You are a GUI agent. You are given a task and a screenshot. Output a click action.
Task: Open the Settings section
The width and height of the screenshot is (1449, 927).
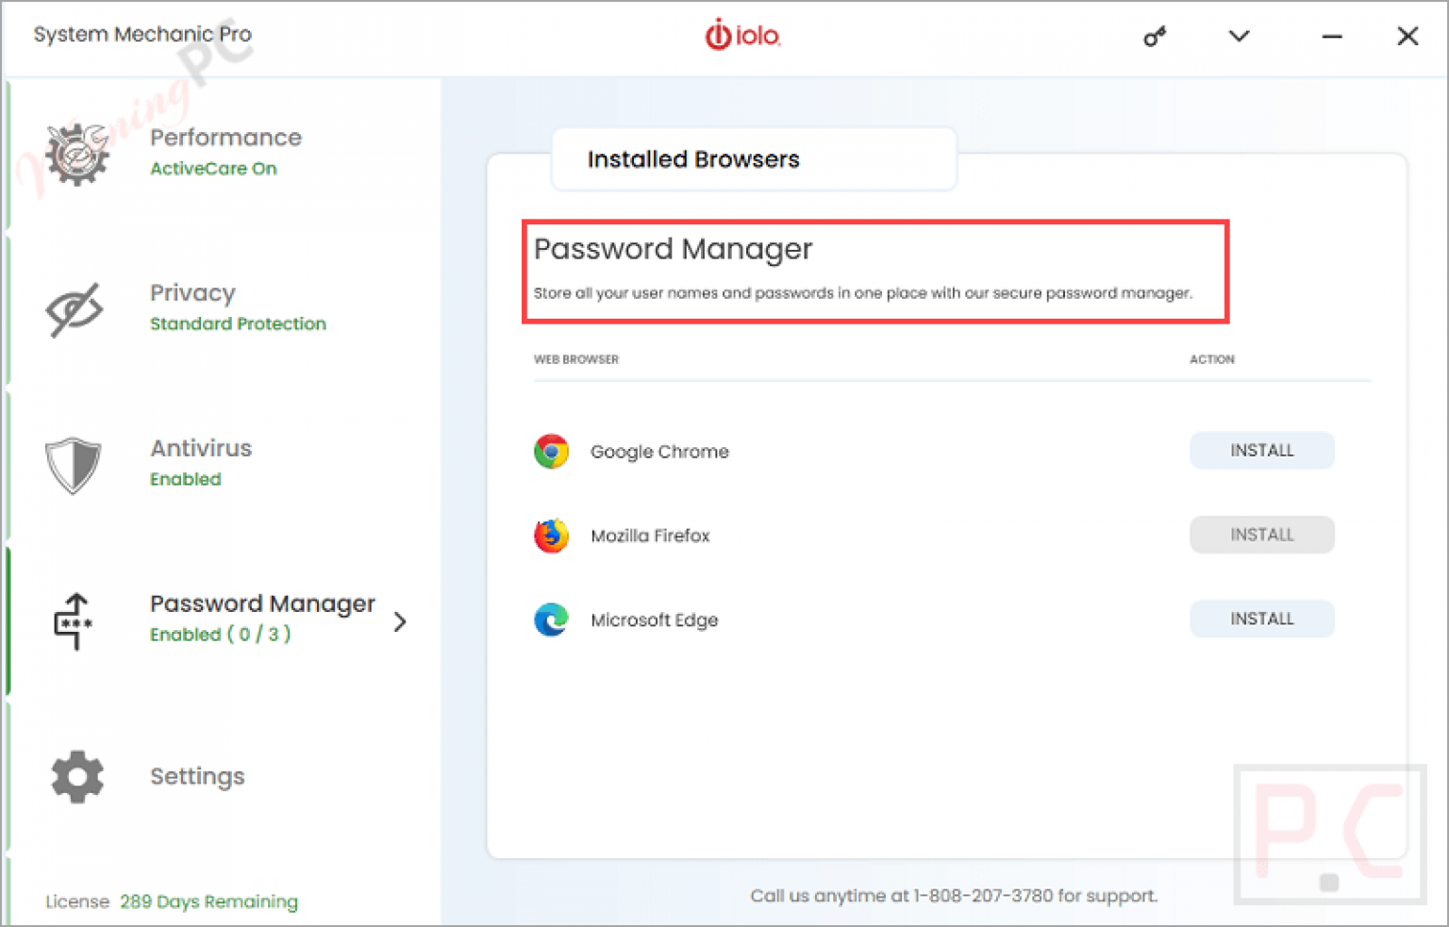tap(197, 776)
